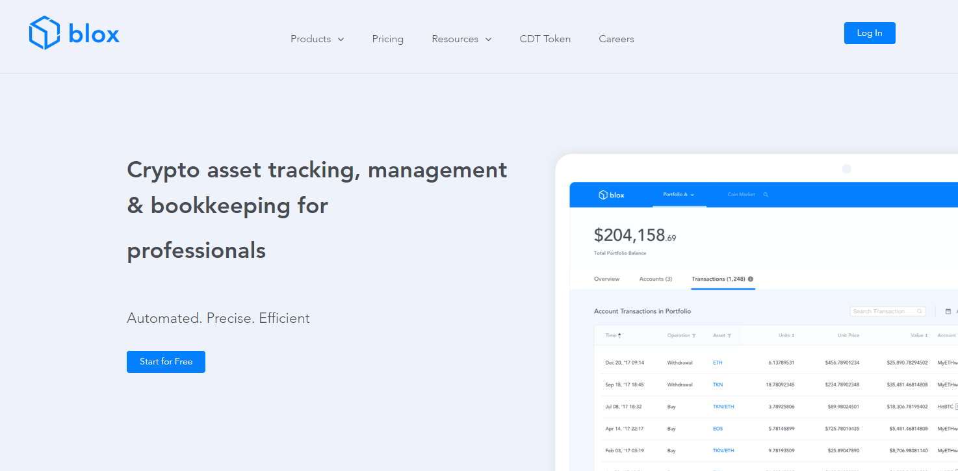Screen dimensions: 958x471
Task: Click the Asset column filter icon
Action: (x=729, y=336)
